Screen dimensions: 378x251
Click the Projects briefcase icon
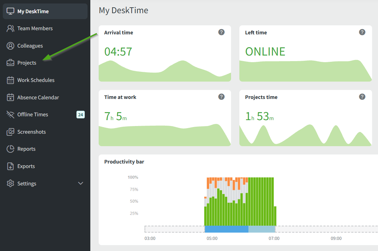pos(11,63)
